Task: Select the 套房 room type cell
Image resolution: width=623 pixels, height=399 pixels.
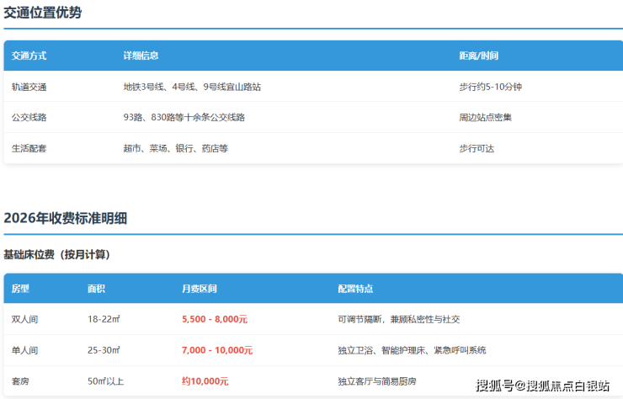Action: coord(20,381)
